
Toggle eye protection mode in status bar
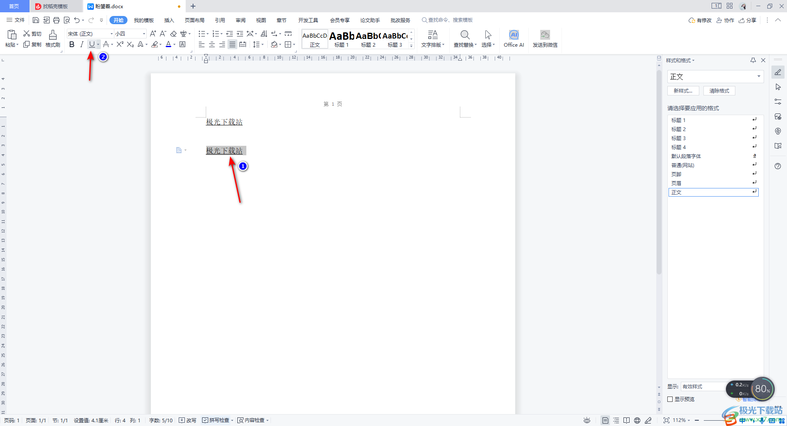(x=587, y=420)
